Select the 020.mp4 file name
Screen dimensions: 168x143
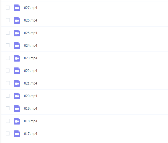31,96
